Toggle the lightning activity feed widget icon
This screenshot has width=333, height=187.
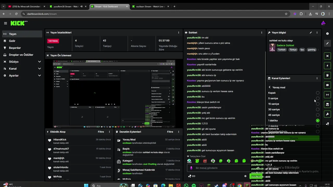pos(327,65)
